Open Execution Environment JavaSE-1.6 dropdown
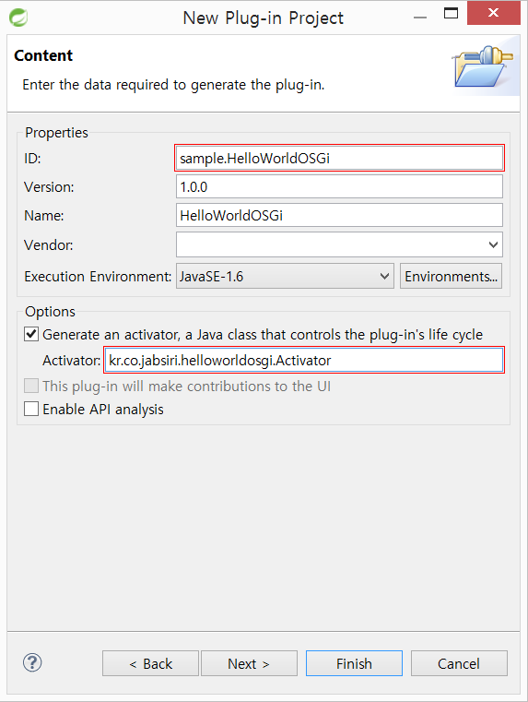Screen dimensions: 528x702 click(285, 276)
